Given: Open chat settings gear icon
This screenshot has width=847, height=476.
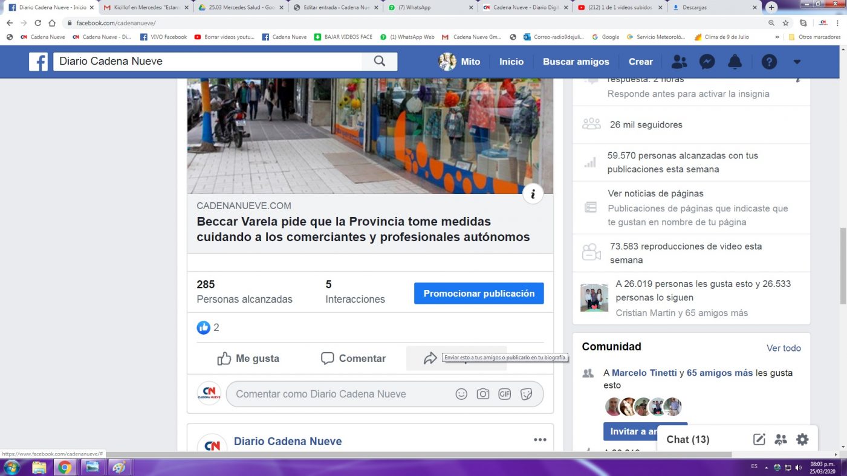Looking at the screenshot, I should pos(802,439).
